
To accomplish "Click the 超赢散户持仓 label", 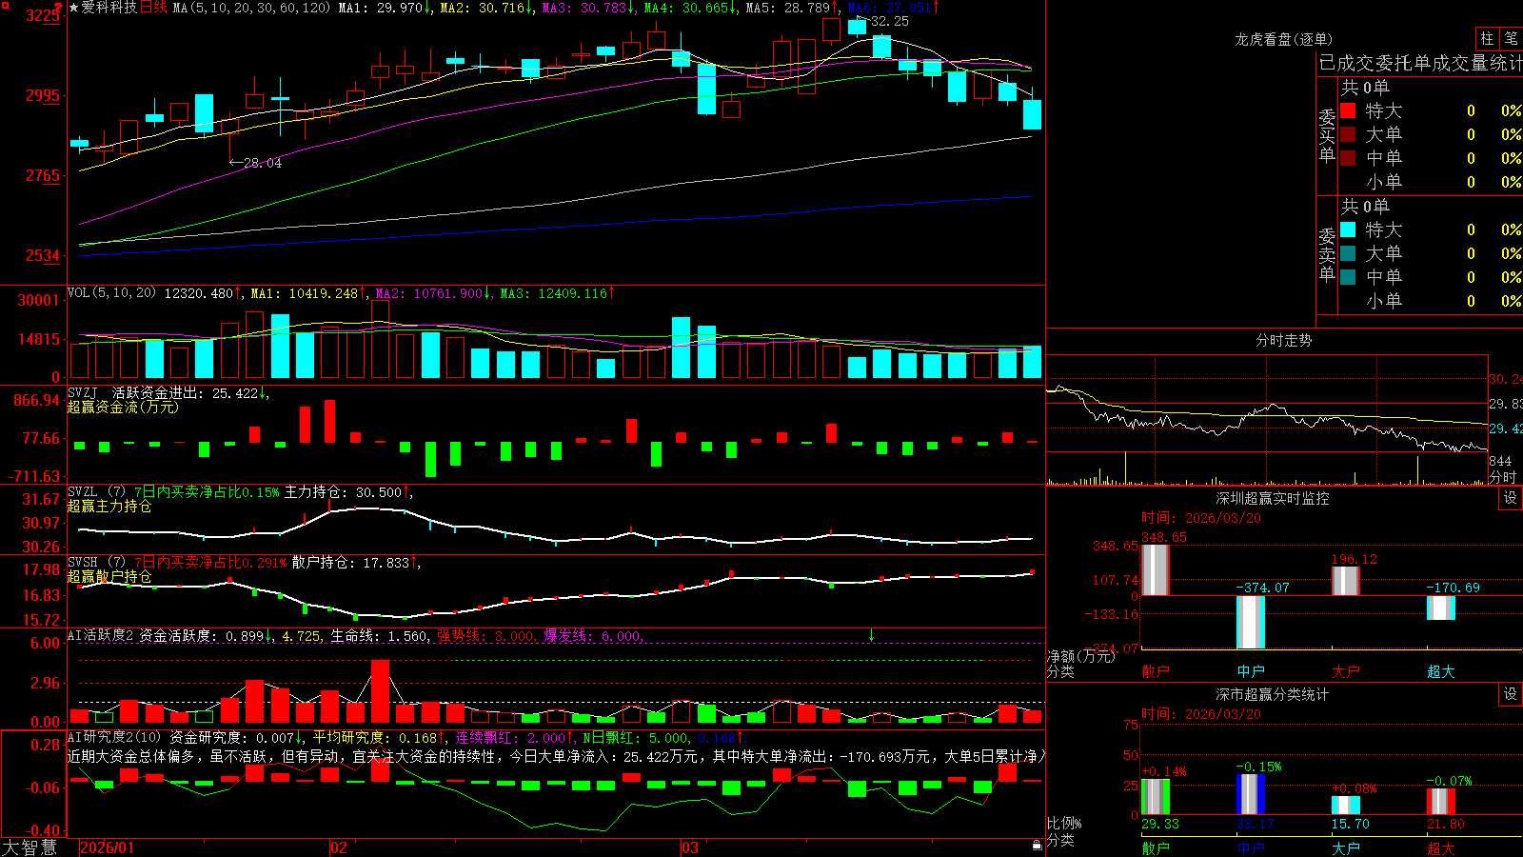I will click(x=109, y=576).
